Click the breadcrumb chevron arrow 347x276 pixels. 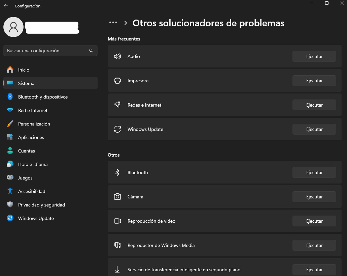tap(126, 23)
